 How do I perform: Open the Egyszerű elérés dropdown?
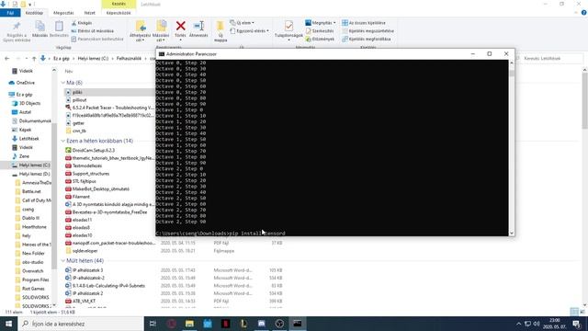coord(249,30)
